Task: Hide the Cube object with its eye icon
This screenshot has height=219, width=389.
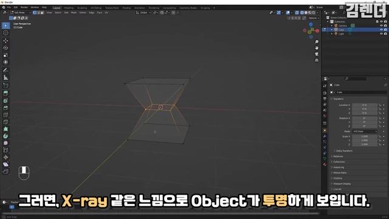Action: [381, 30]
